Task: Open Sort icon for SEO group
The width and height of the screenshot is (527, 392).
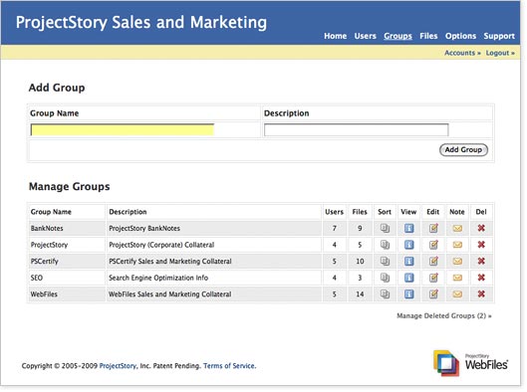Action: coord(385,278)
